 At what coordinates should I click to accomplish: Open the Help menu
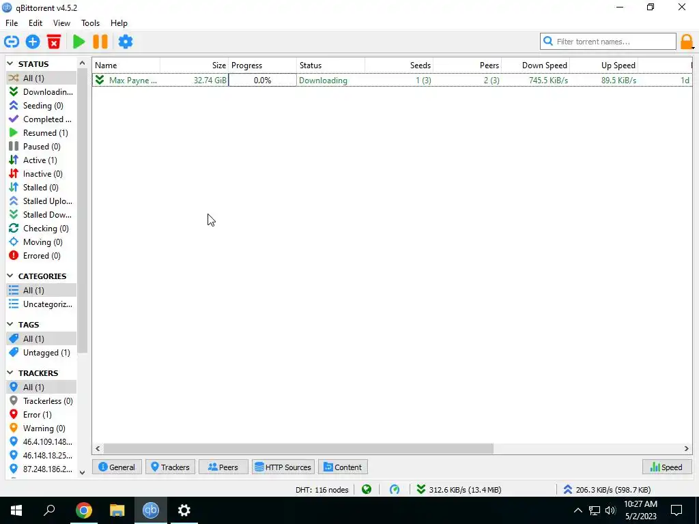click(119, 23)
